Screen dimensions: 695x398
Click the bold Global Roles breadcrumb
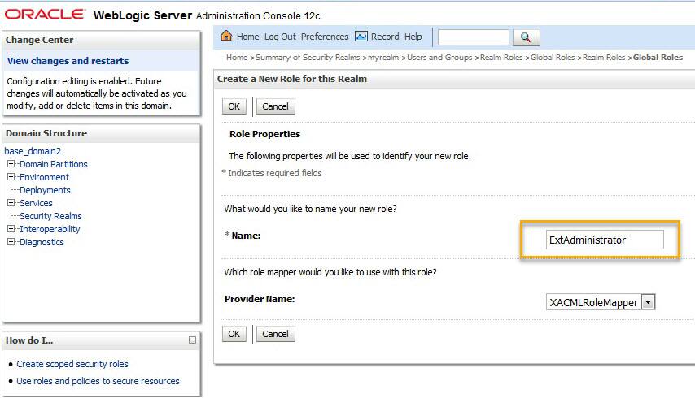click(658, 58)
